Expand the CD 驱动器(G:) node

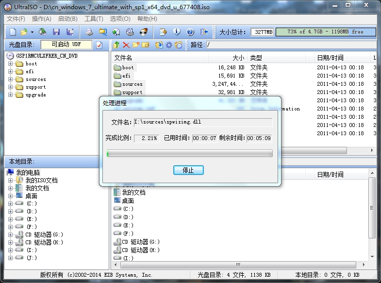coord(11,235)
